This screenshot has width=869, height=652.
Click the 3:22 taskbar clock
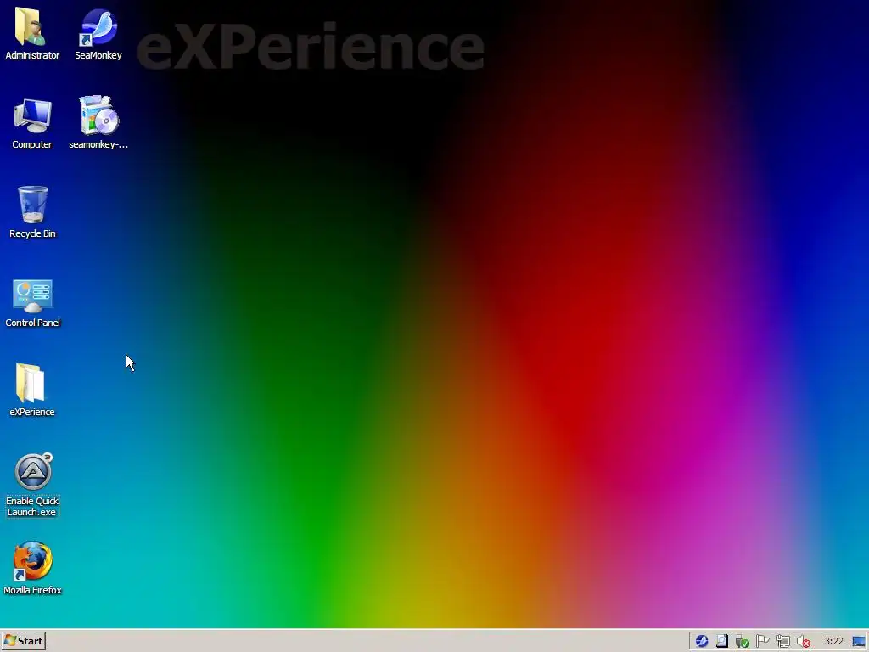coord(833,642)
